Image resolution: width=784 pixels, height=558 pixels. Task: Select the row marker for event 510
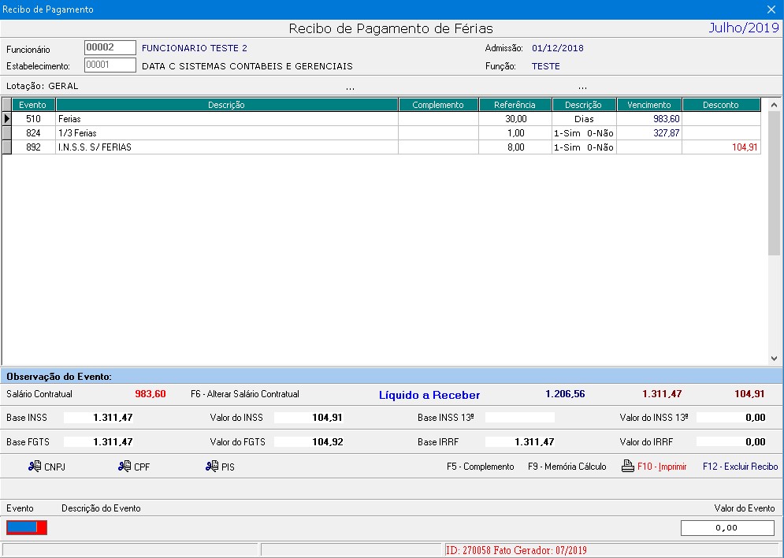pos(7,119)
